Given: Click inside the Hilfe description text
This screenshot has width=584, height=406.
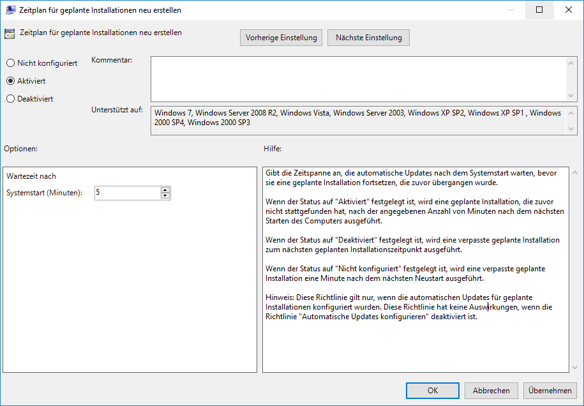Looking at the screenshot, I should [415, 268].
